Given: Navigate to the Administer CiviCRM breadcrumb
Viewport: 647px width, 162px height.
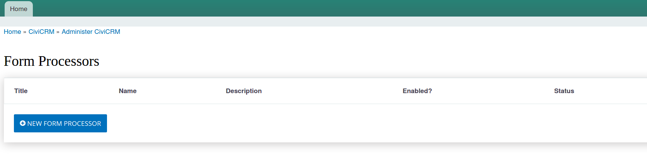Looking at the screenshot, I should [91, 32].
